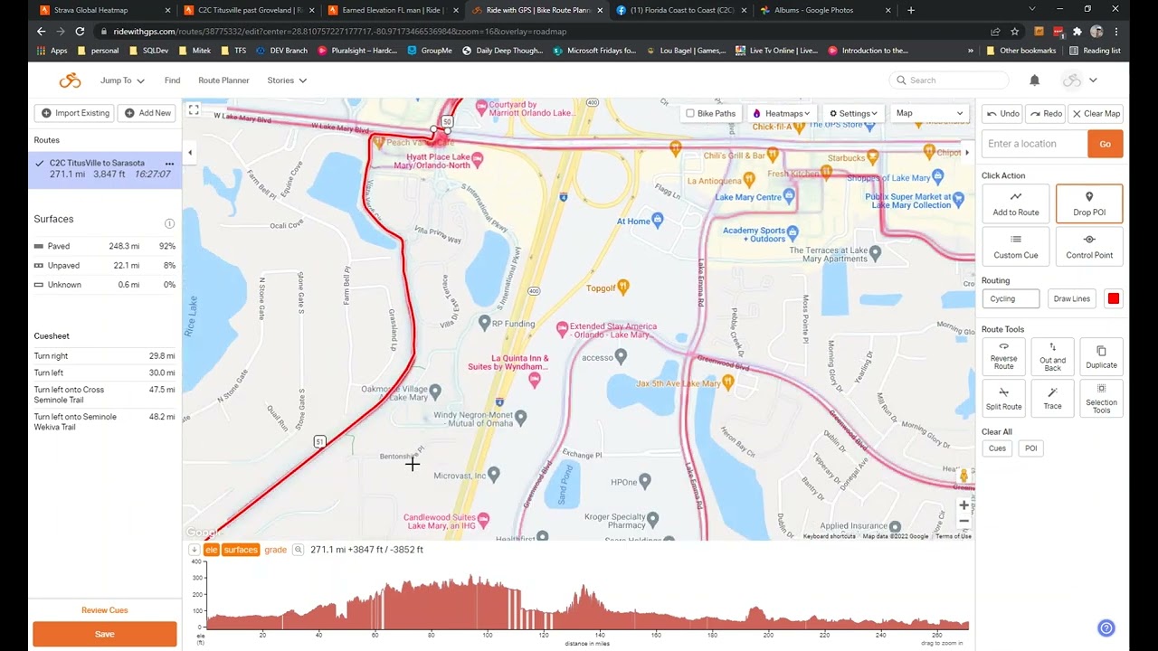The height and width of the screenshot is (651, 1158).
Task: Select Draw Lines routing mode
Action: pyautogui.click(x=1071, y=298)
